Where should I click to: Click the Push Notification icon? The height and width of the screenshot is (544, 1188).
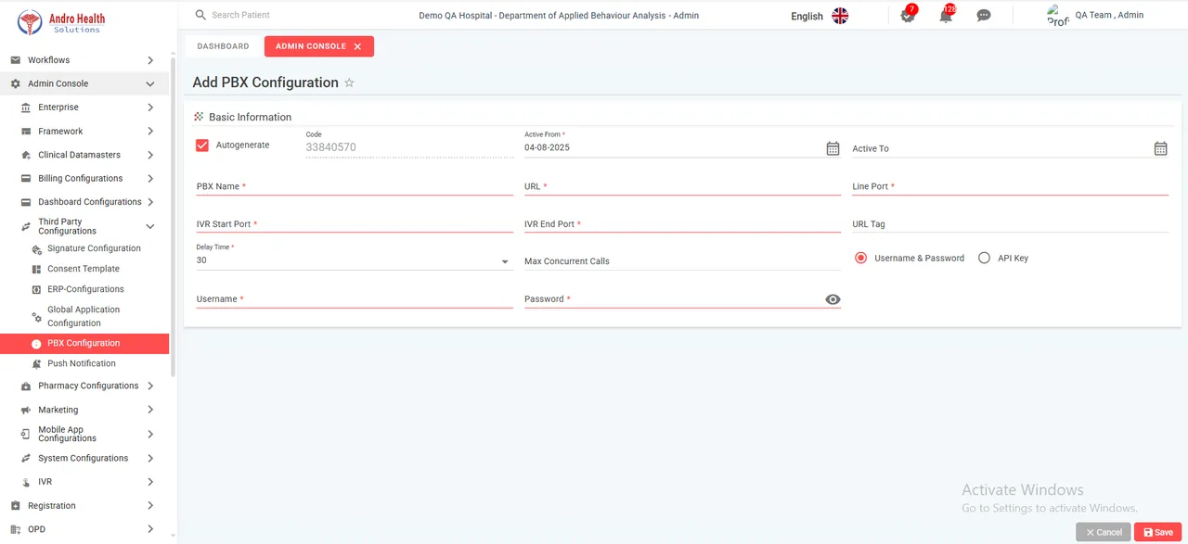[x=36, y=364]
